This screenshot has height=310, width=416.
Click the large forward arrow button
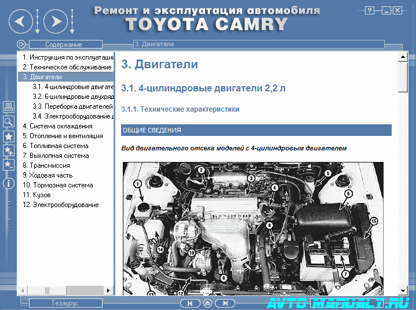point(55,22)
